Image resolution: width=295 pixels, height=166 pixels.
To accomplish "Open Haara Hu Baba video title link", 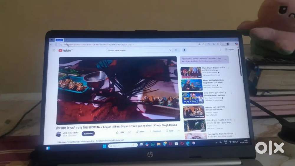I will pos(215,94).
